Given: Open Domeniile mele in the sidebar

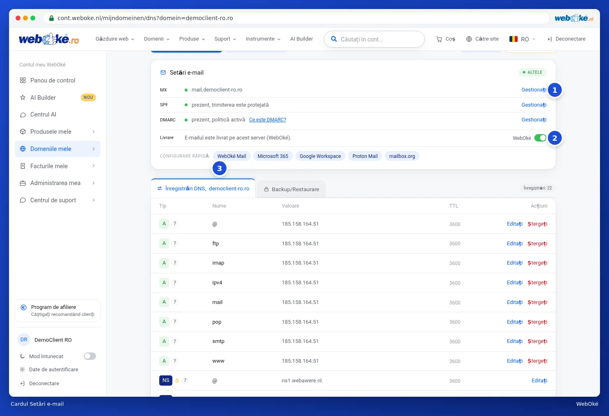Looking at the screenshot, I should click(x=57, y=149).
